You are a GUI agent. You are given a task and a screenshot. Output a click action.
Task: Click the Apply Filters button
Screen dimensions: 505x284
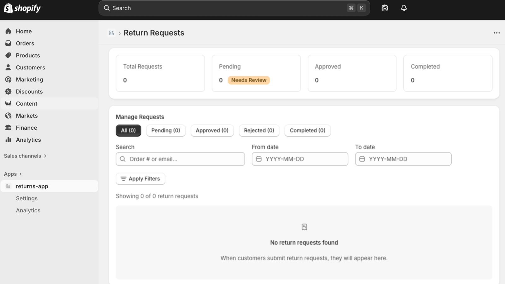[x=140, y=179]
